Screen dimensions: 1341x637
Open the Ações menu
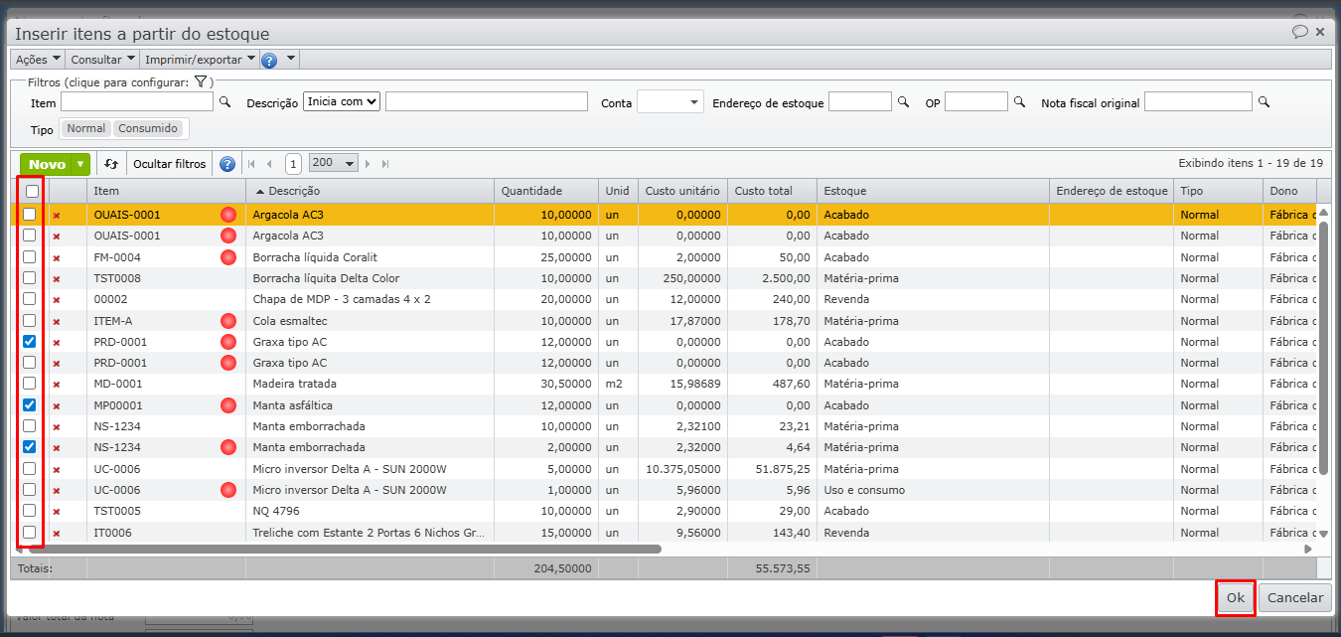(x=38, y=60)
